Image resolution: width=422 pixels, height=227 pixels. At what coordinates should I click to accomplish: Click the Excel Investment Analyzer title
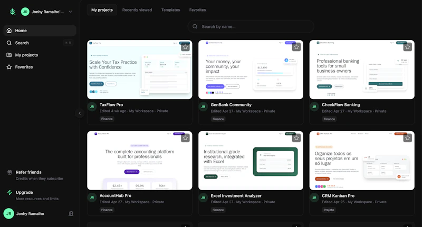pyautogui.click(x=236, y=196)
